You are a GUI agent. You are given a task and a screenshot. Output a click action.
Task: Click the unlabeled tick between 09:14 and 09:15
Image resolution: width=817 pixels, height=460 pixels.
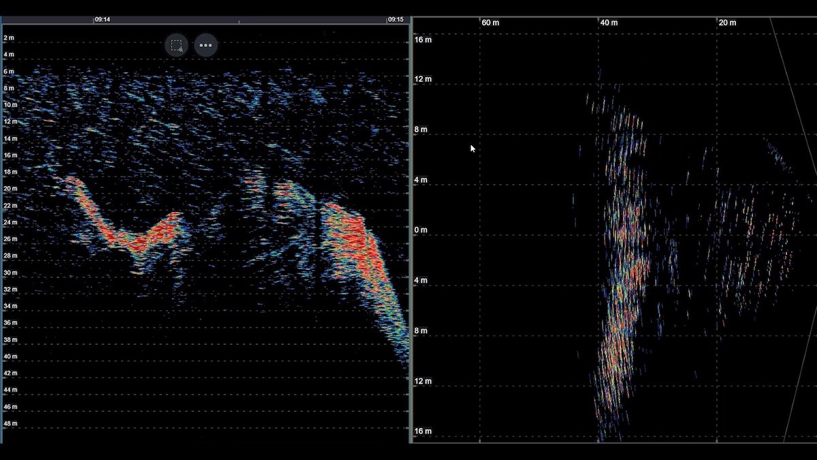coord(238,21)
